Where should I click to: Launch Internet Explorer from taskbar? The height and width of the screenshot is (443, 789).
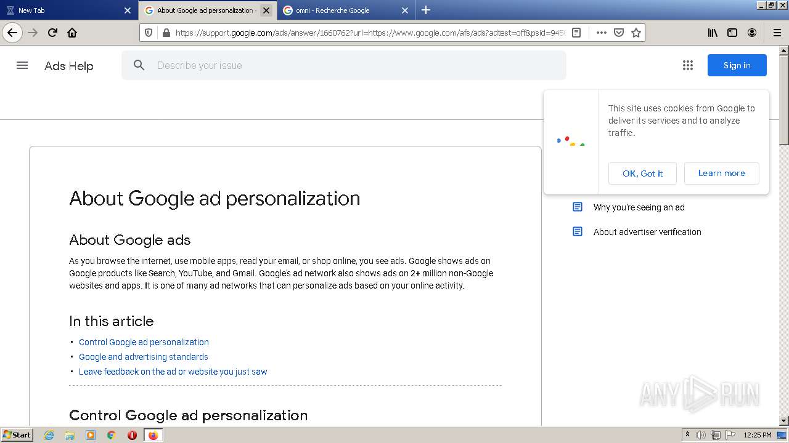pos(49,435)
